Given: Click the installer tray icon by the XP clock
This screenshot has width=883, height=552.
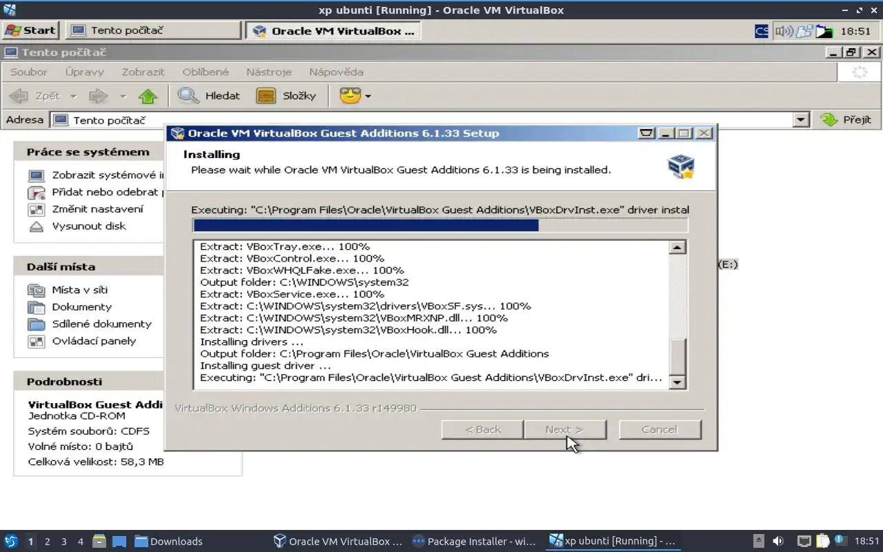Looking at the screenshot, I should coord(824,31).
